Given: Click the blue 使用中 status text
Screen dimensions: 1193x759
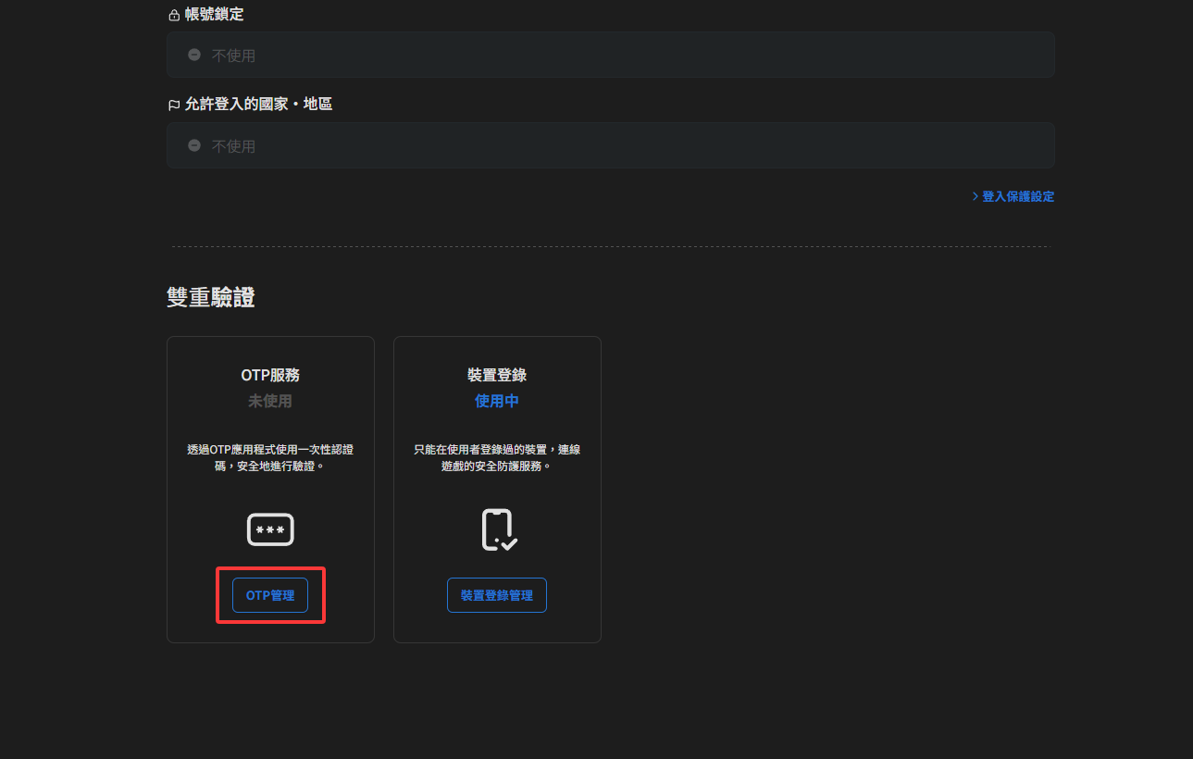Looking at the screenshot, I should (x=497, y=401).
